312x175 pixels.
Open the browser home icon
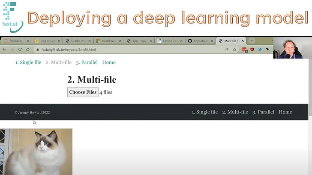(28, 50)
